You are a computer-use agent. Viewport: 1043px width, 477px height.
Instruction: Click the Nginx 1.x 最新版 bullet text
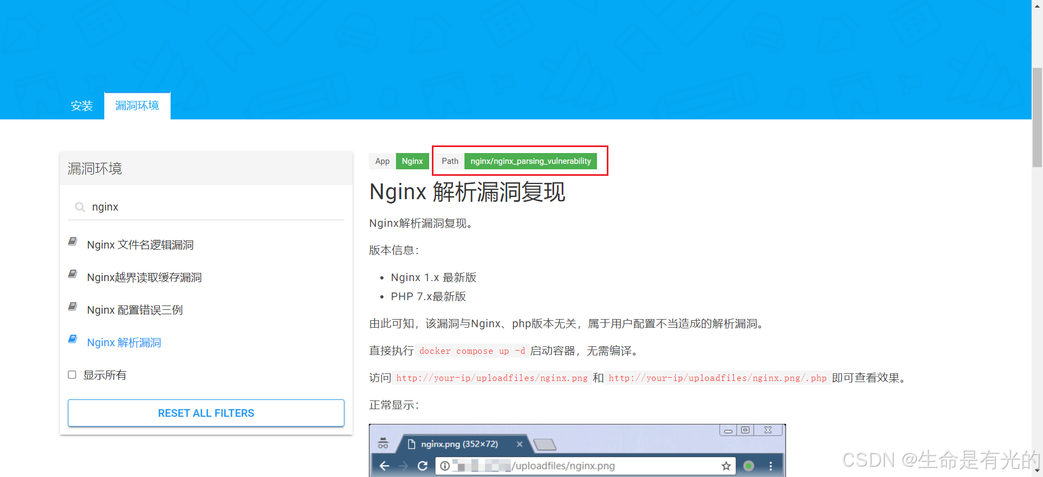tap(433, 277)
